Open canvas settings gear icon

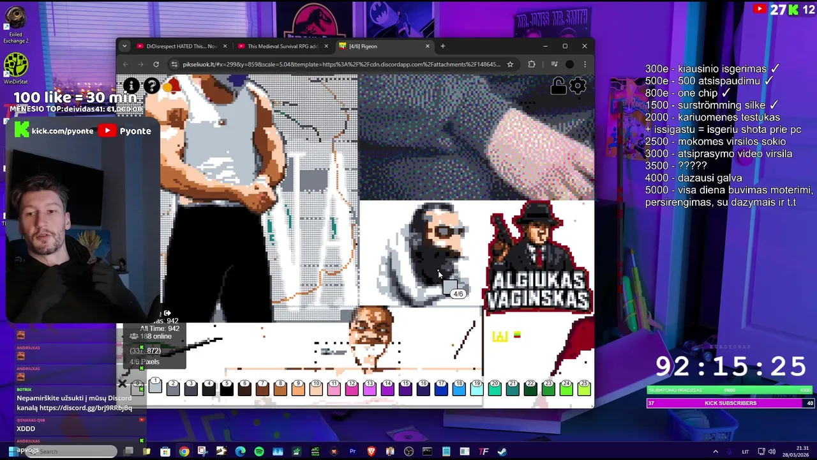578,86
